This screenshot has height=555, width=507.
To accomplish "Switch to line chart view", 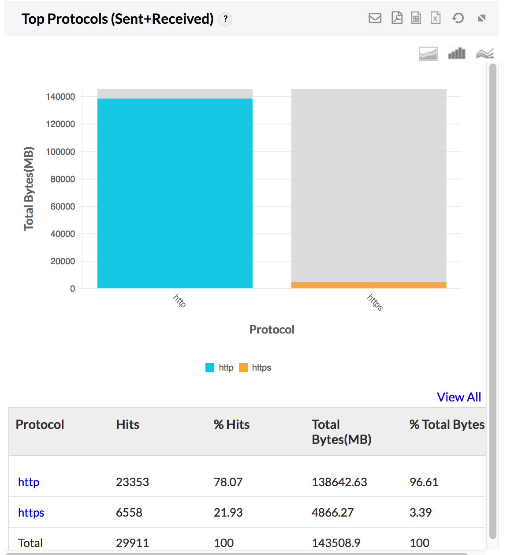I will 485,54.
